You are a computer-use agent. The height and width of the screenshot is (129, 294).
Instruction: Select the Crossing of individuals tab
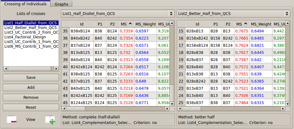25,4
